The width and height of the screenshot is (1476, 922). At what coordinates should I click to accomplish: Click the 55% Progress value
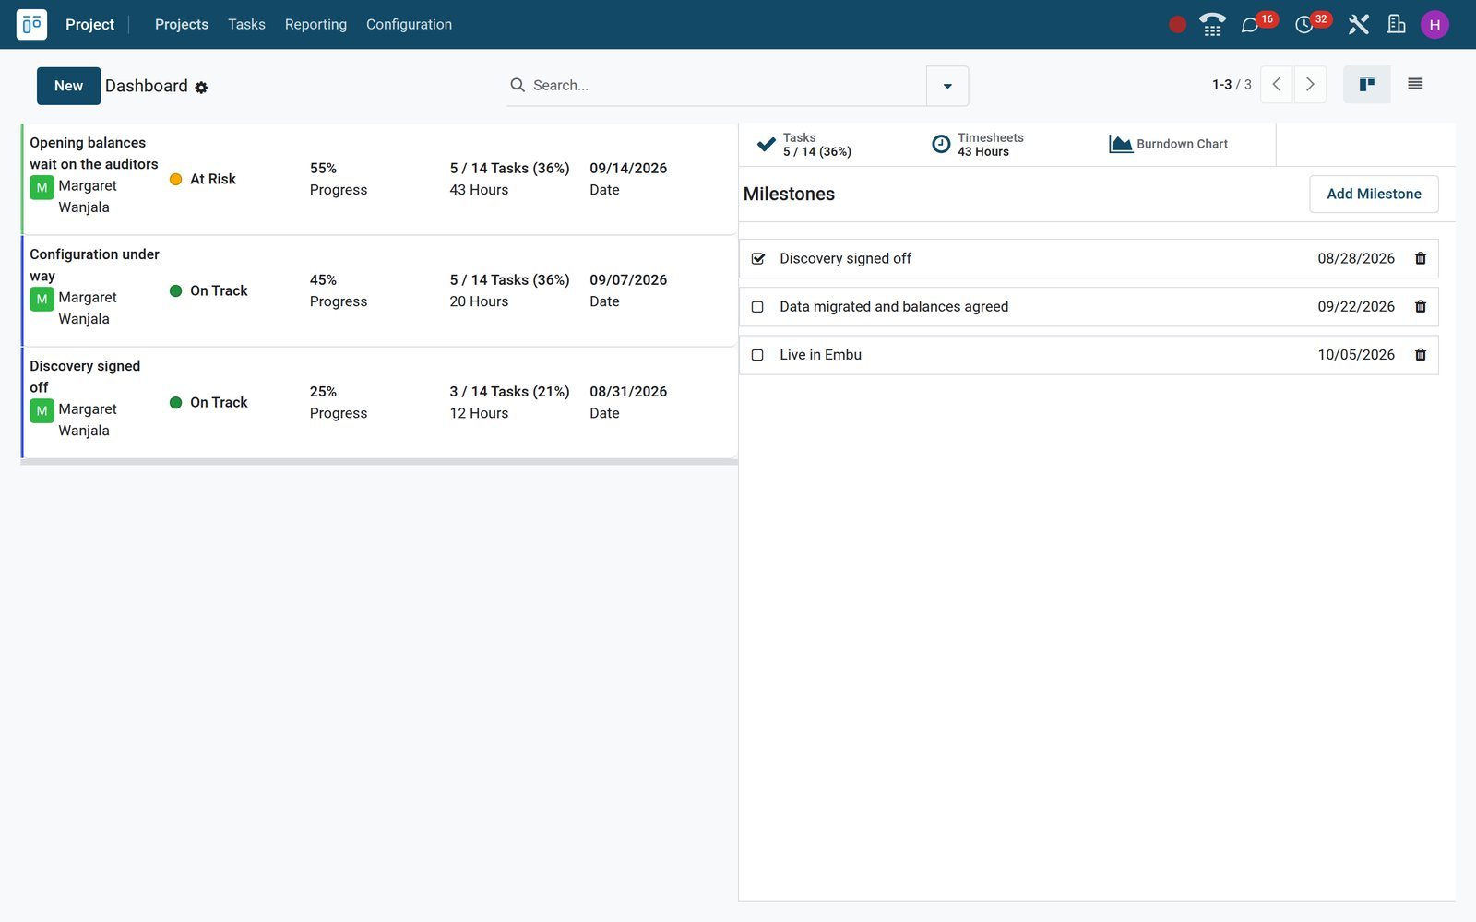click(323, 169)
